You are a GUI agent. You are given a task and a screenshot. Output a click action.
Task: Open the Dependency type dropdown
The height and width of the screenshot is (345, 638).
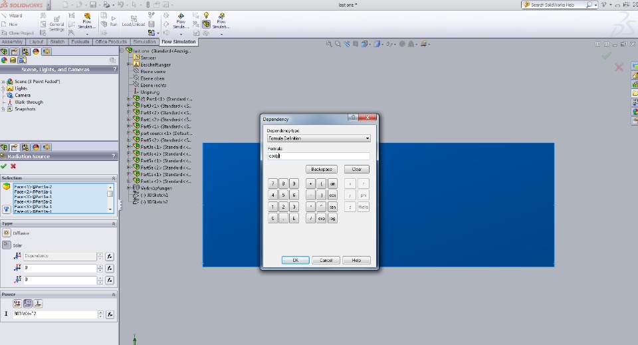pyautogui.click(x=318, y=138)
